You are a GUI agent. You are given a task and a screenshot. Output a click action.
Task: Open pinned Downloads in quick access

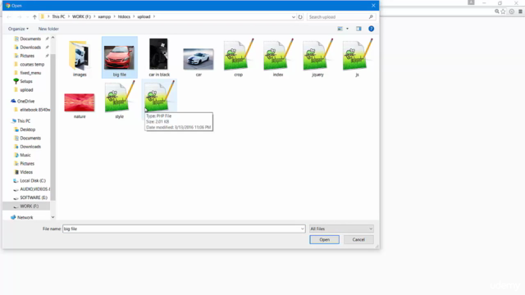pyautogui.click(x=30, y=48)
